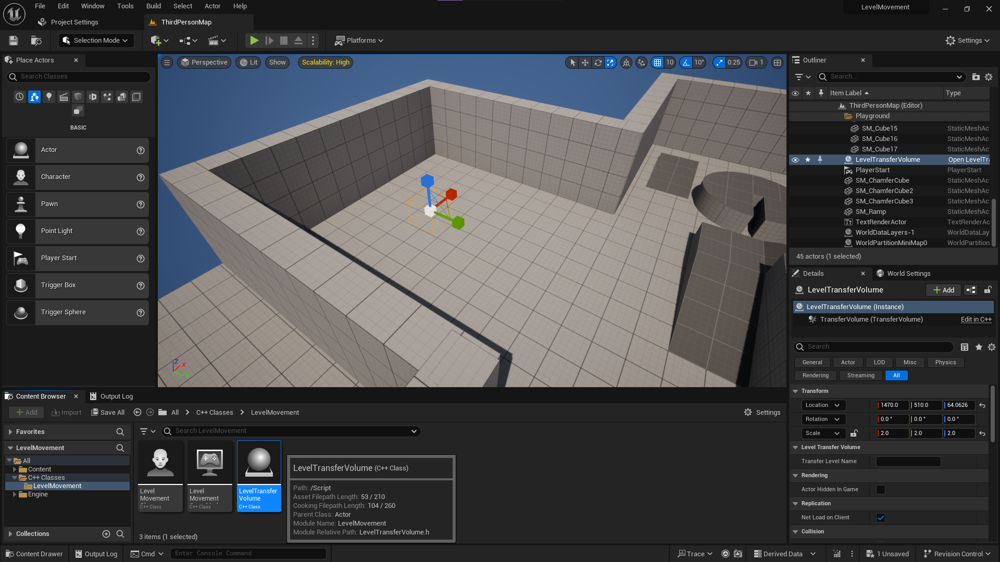Create new folder in the Outliner
The height and width of the screenshot is (562, 1000).
point(976,77)
